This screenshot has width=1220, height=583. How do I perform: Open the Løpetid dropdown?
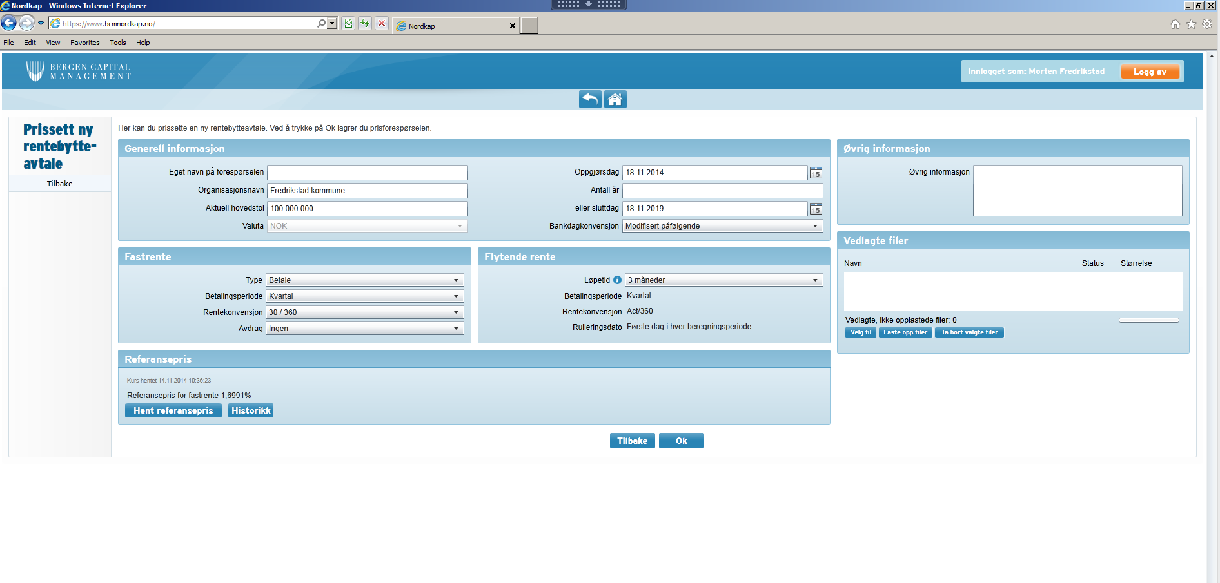point(724,280)
